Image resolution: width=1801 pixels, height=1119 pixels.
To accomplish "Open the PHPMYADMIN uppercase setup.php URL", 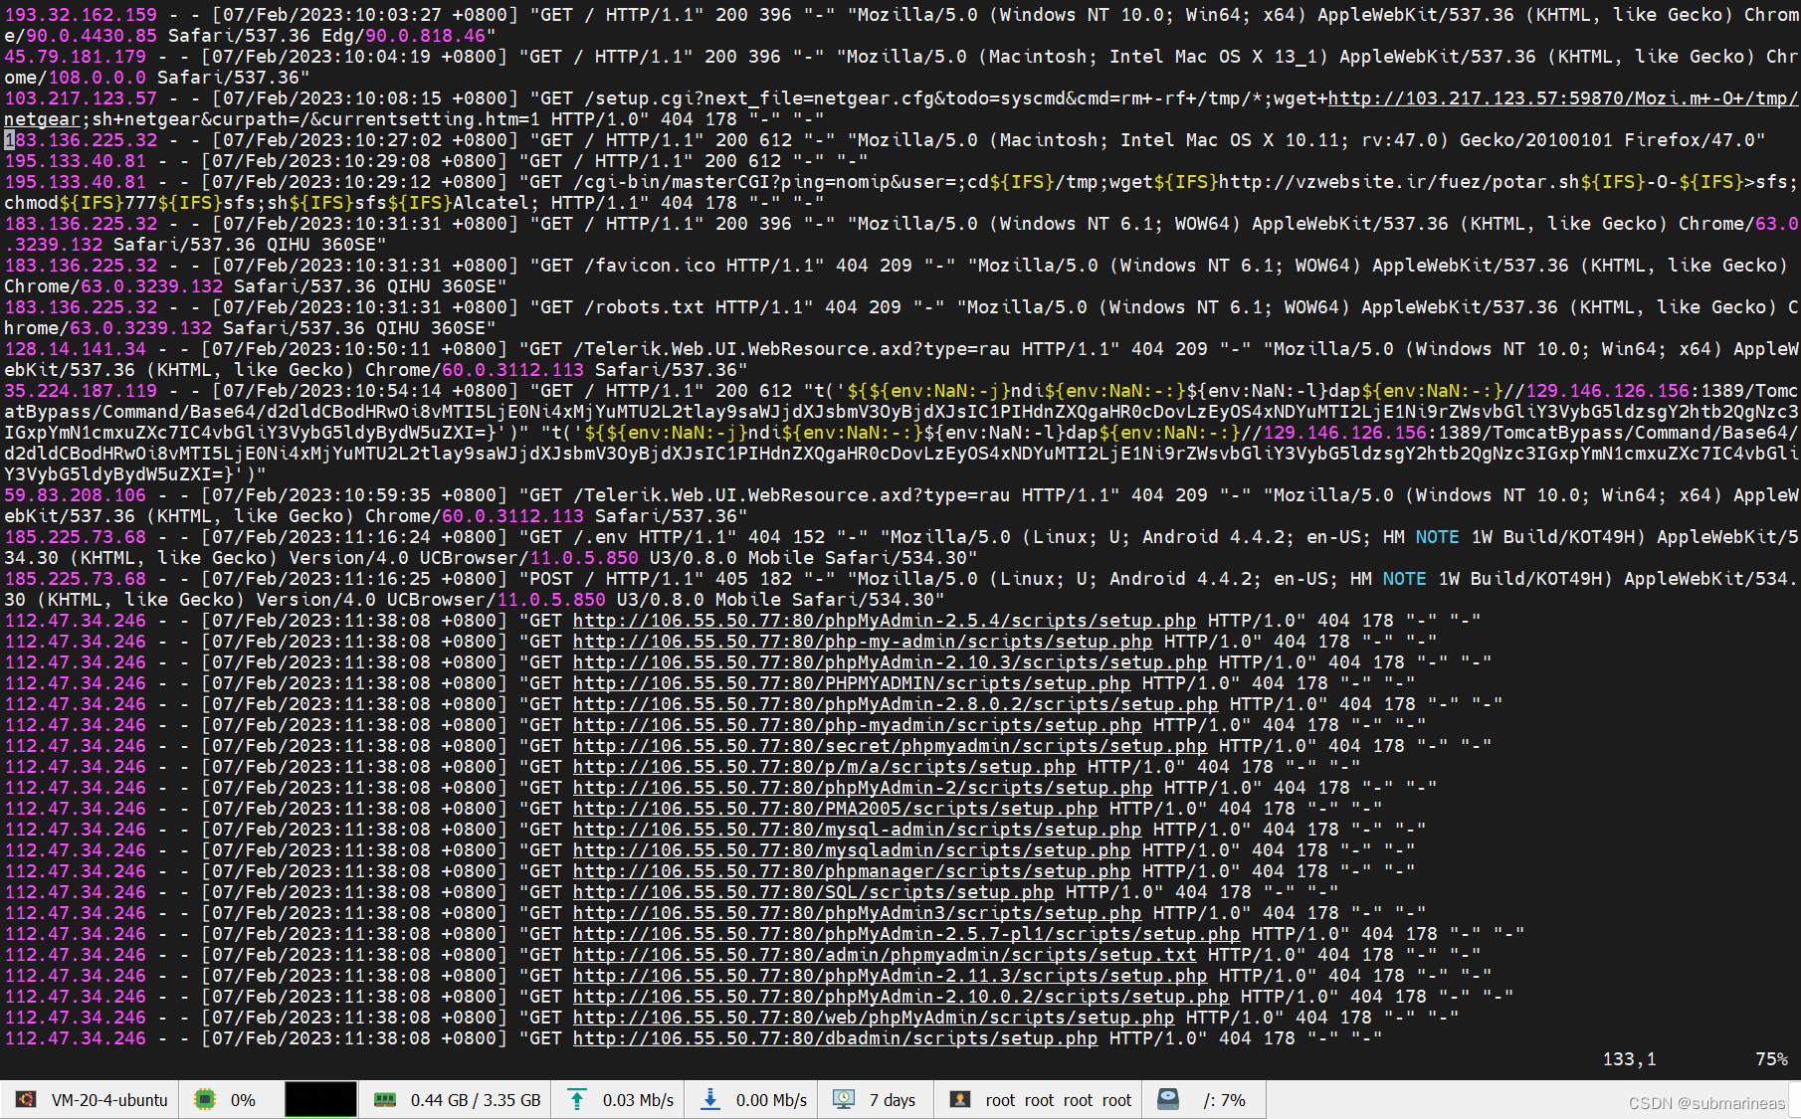I will [x=852, y=683].
